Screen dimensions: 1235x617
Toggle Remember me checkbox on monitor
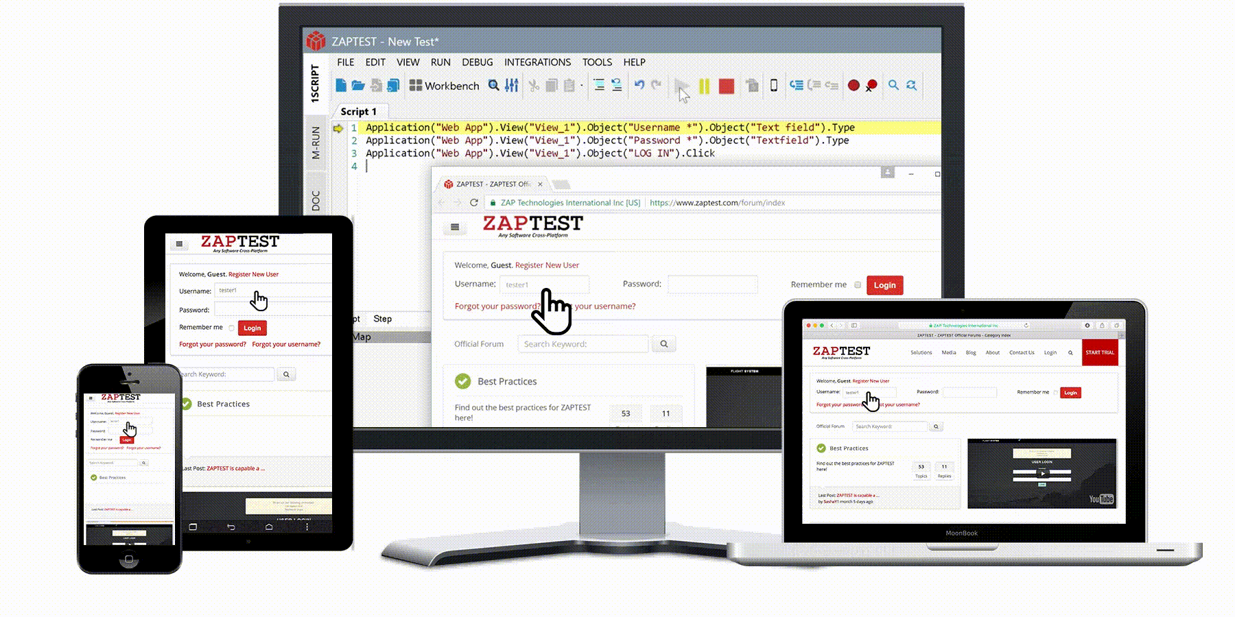857,285
